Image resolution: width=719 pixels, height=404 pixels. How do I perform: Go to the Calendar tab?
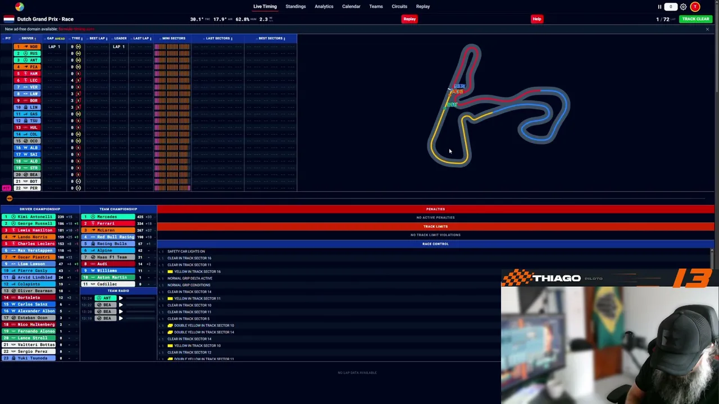(x=351, y=7)
